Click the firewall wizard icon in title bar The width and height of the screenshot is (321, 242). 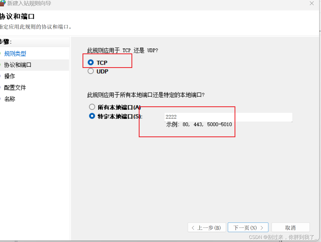click(x=3, y=3)
